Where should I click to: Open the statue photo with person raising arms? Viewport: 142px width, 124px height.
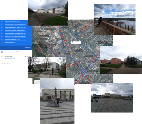coord(57,101)
